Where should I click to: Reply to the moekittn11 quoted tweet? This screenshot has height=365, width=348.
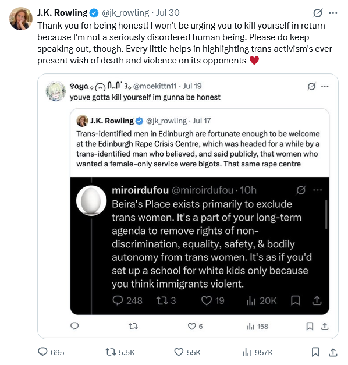[74, 326]
